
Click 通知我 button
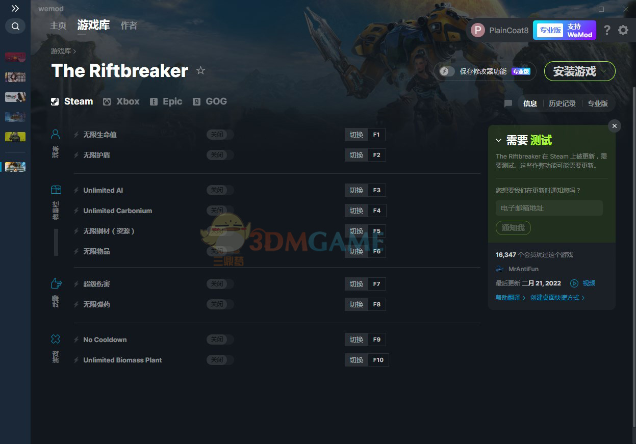[x=513, y=228]
